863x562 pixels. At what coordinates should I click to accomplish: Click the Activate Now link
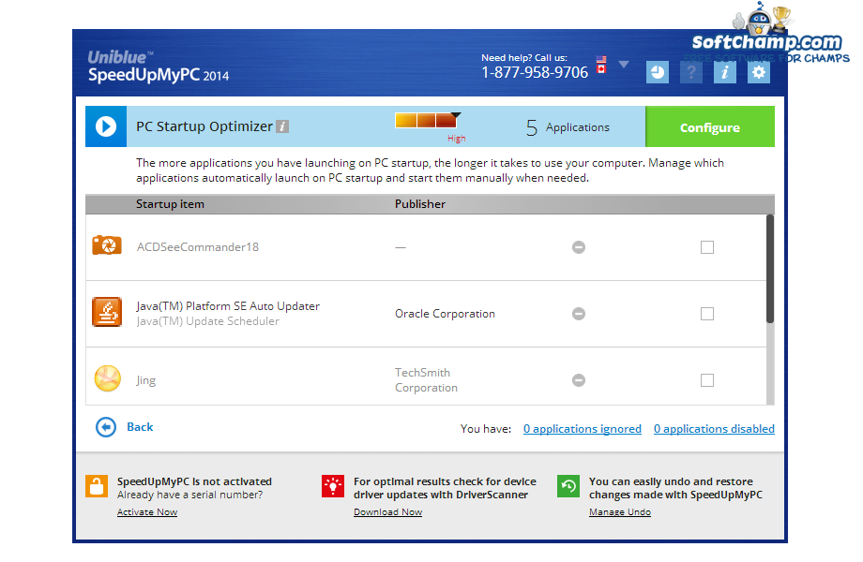[147, 512]
